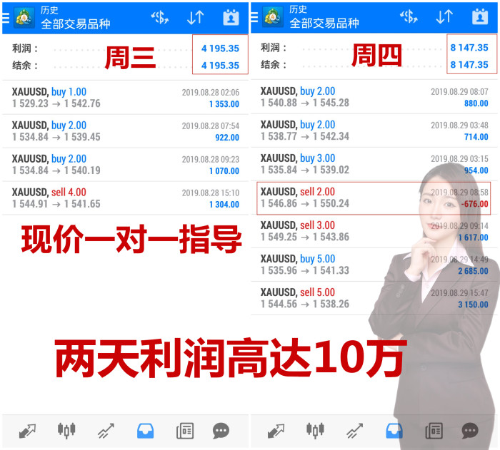Tap balance value 8 147.35 in 结余 row
This screenshot has width=500, height=450.
469,65
